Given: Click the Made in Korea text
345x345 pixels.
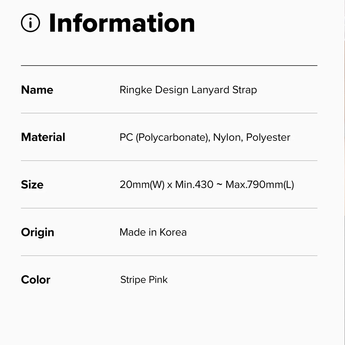Looking at the screenshot, I should pyautogui.click(x=153, y=232).
